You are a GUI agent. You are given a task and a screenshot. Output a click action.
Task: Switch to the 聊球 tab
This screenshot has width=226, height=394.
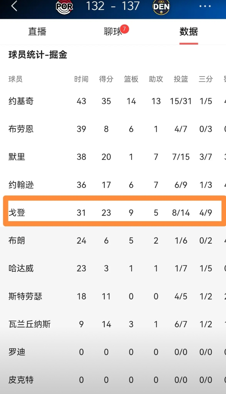coord(113,31)
